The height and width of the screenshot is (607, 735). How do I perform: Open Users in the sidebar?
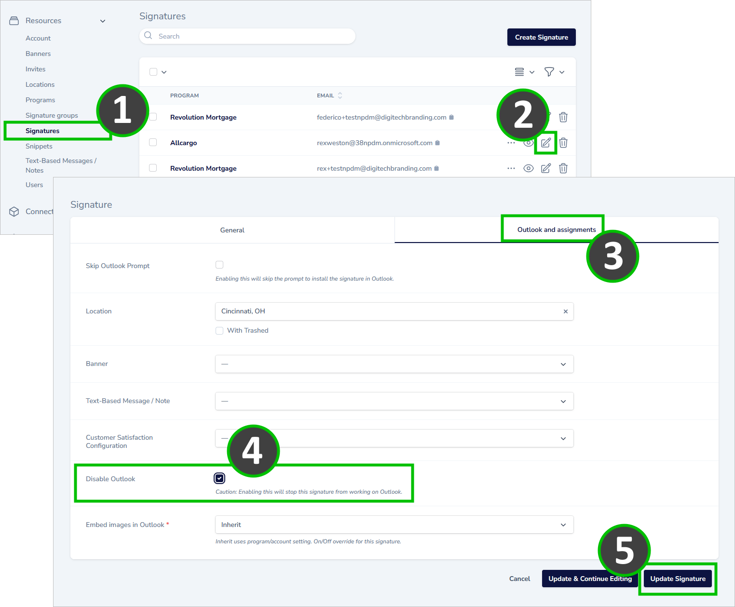(34, 185)
